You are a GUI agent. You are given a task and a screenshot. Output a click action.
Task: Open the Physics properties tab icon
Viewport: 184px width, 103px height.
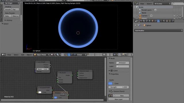172,21
